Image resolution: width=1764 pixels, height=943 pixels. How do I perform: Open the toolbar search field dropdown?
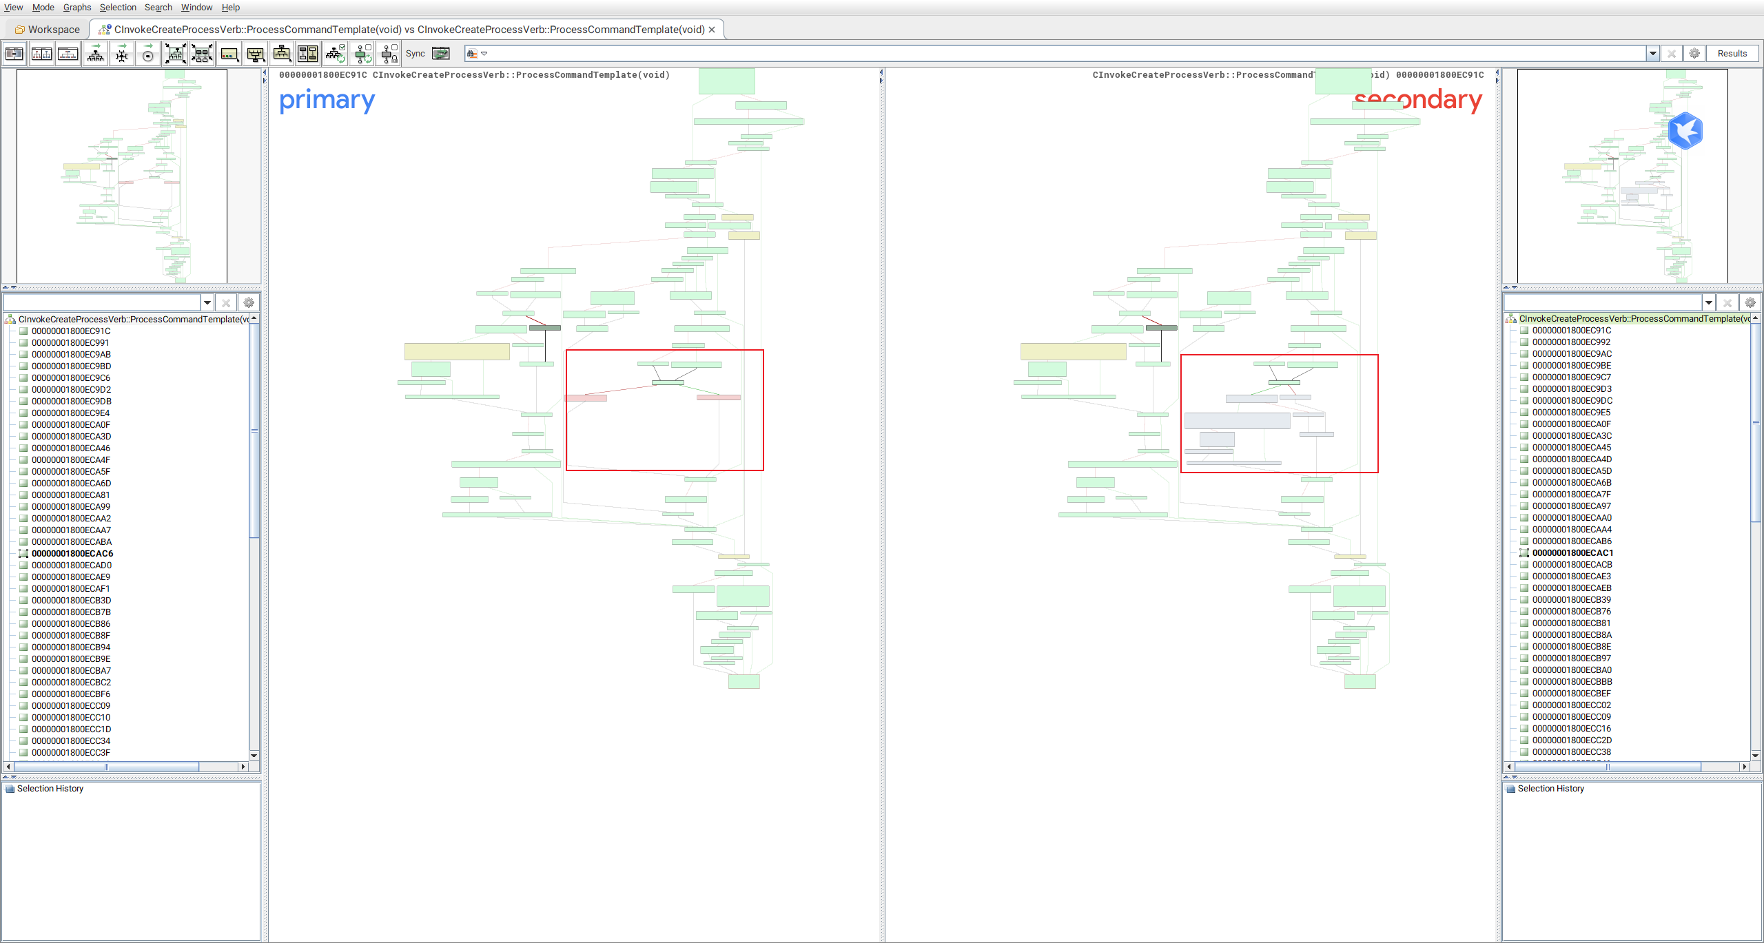point(1652,54)
